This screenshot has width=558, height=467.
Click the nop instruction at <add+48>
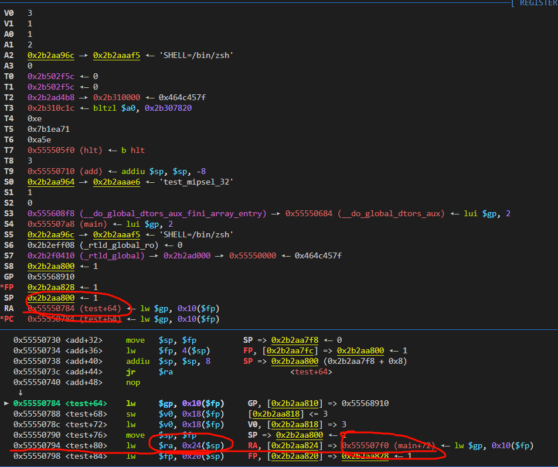(132, 383)
